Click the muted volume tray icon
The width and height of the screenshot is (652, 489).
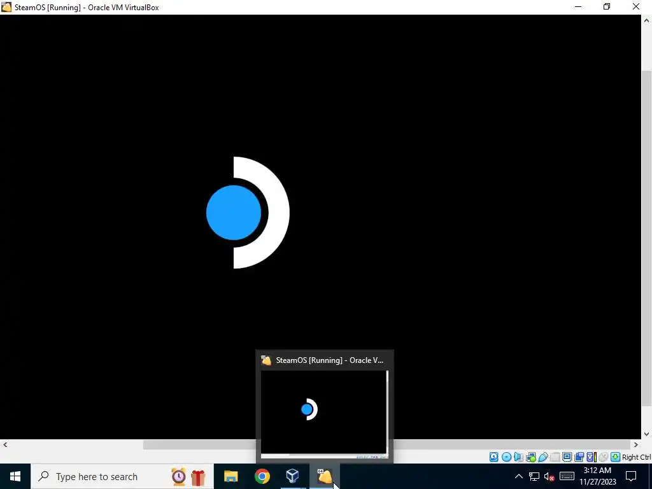[549, 476]
